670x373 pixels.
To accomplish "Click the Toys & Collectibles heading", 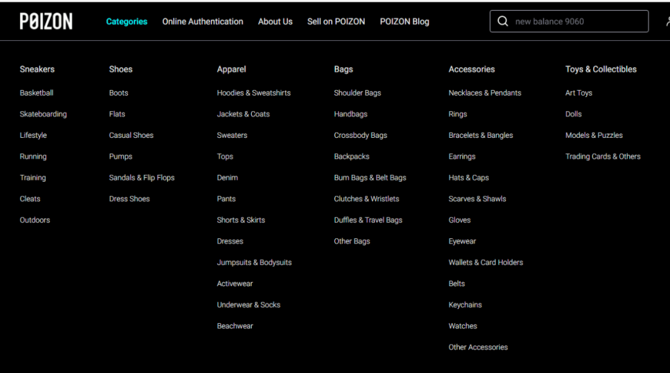I will [x=601, y=70].
